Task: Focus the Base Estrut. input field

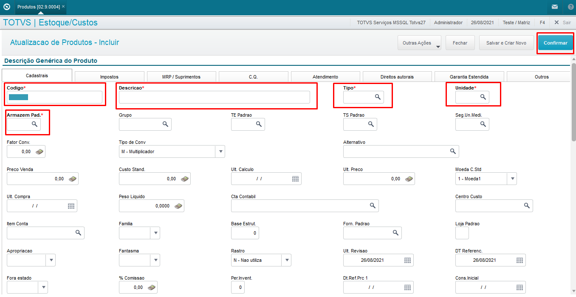Action: 245,233
